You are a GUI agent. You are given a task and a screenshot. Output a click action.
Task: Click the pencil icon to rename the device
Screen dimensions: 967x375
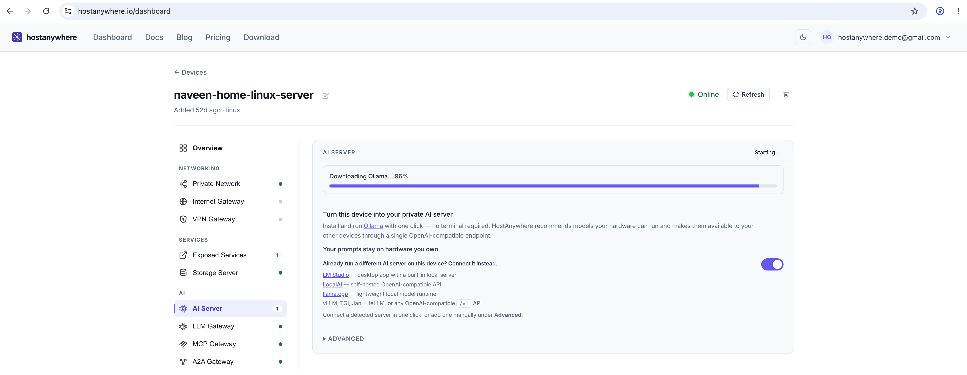pos(325,96)
